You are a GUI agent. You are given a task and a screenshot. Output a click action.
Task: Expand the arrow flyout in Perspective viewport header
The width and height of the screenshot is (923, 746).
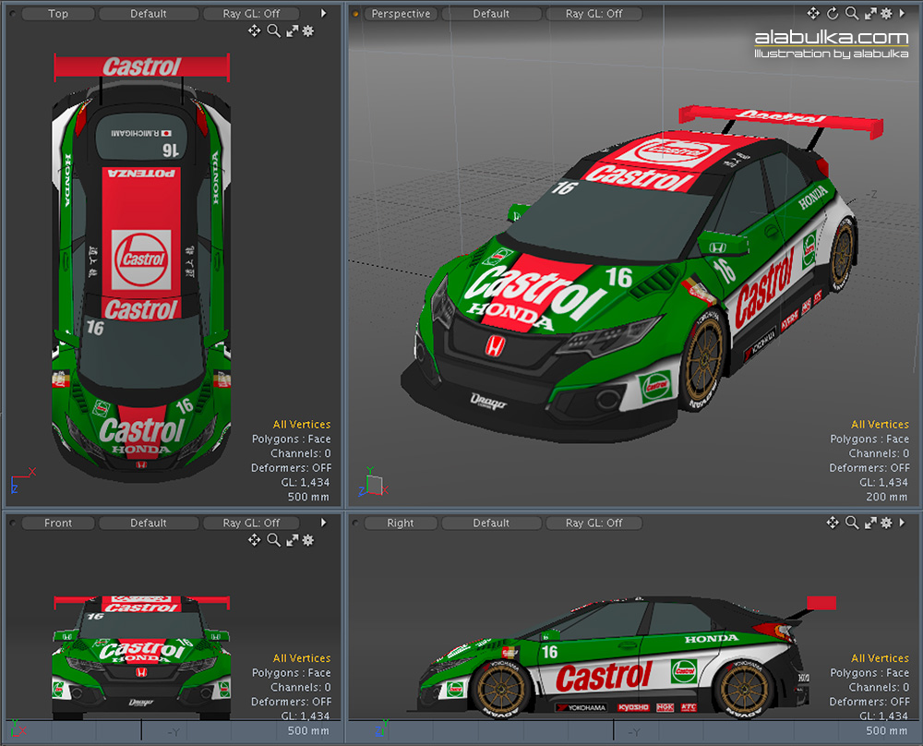(903, 14)
